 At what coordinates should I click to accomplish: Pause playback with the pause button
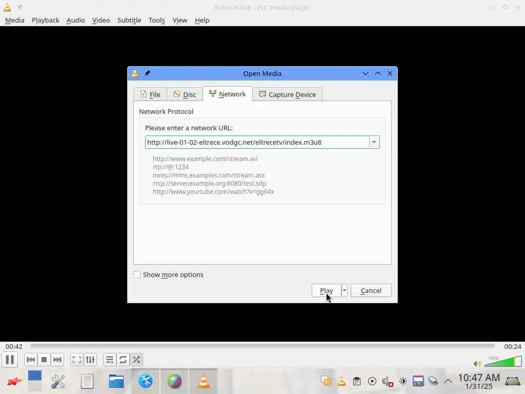point(10,360)
